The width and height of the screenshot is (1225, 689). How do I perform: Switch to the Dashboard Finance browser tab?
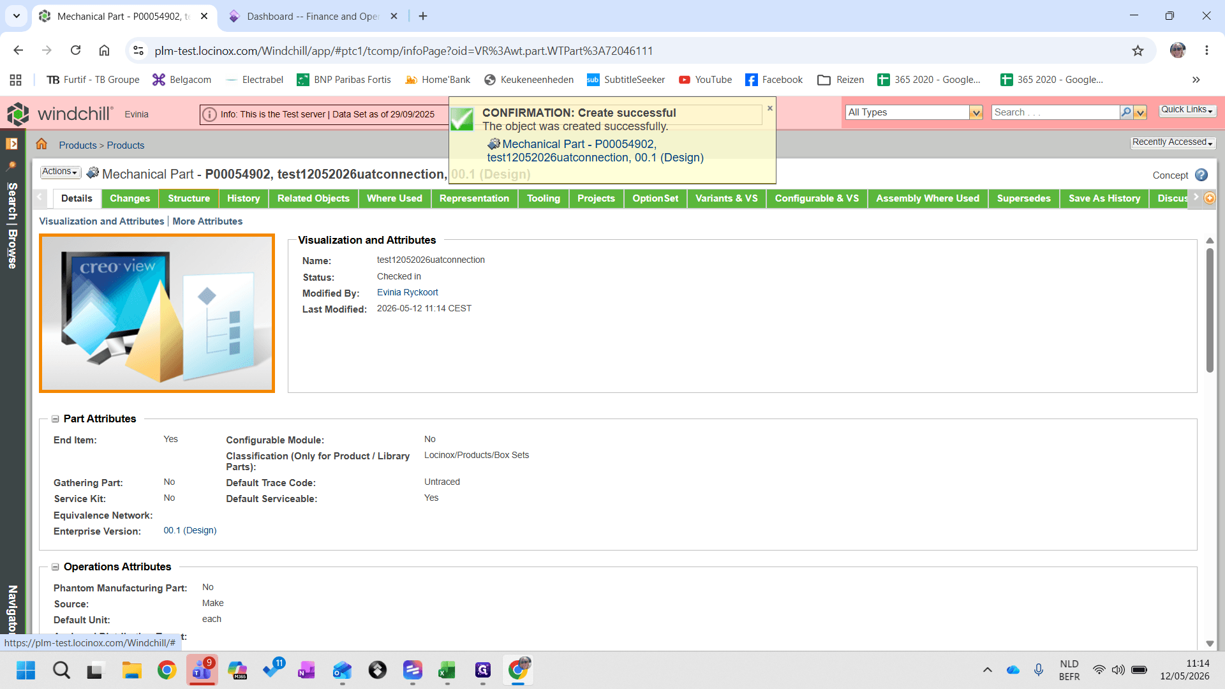[313, 16]
